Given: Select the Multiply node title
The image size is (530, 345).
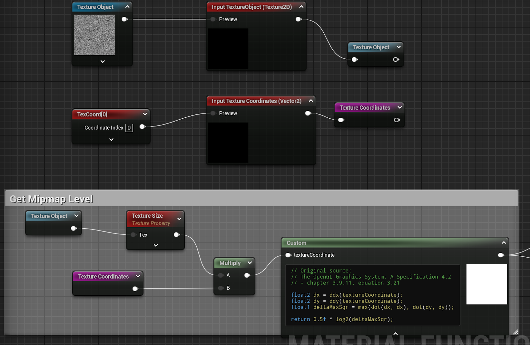Looking at the screenshot, I should pos(230,263).
